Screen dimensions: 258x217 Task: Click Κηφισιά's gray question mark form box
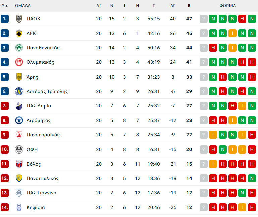[203, 207]
